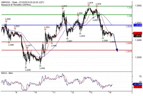The width and height of the screenshot is (143, 96).
Task: Click the 1.2519 swing low price label
Action: click(x=82, y=36)
